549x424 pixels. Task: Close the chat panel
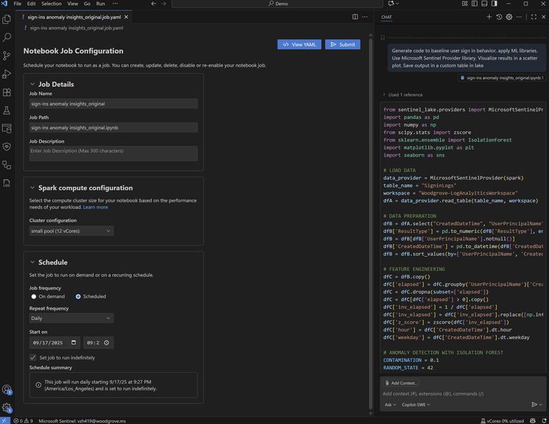point(543,16)
